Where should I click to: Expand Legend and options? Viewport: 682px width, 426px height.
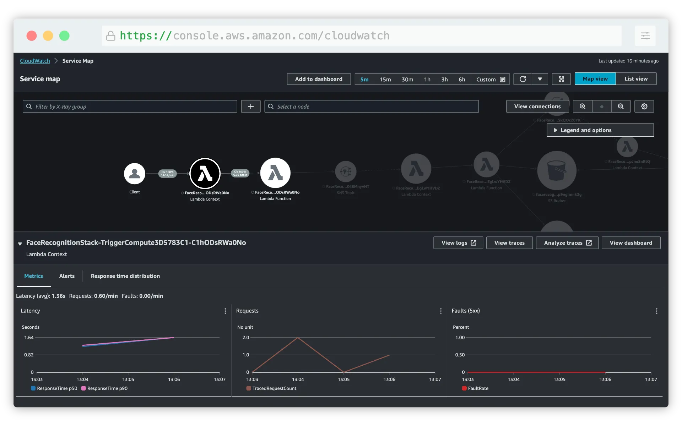pyautogui.click(x=600, y=130)
